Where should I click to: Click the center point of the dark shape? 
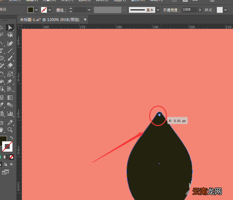(159, 164)
